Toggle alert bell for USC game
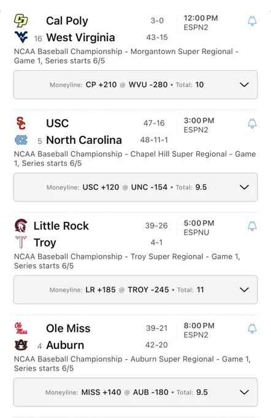This screenshot has width=271, height=418. 252,124
